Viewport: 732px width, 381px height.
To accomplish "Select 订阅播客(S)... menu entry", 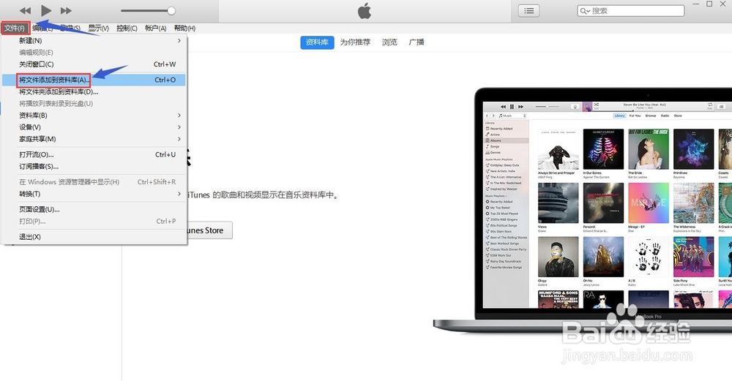I will 94,167.
